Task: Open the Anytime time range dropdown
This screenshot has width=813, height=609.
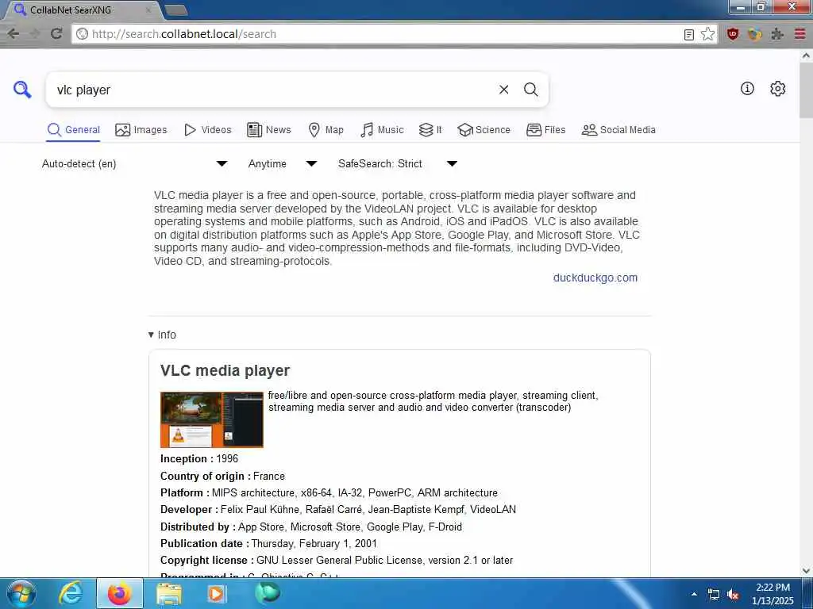Action: pos(282,163)
